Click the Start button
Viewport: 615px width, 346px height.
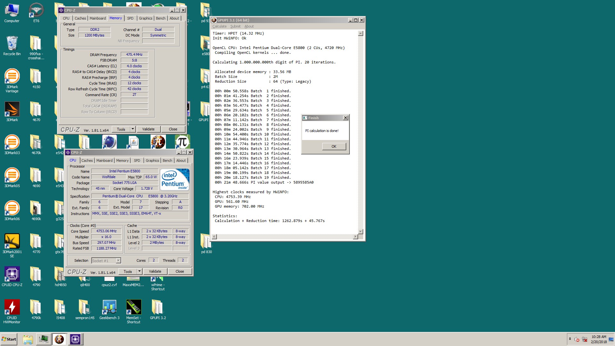(x=9, y=339)
